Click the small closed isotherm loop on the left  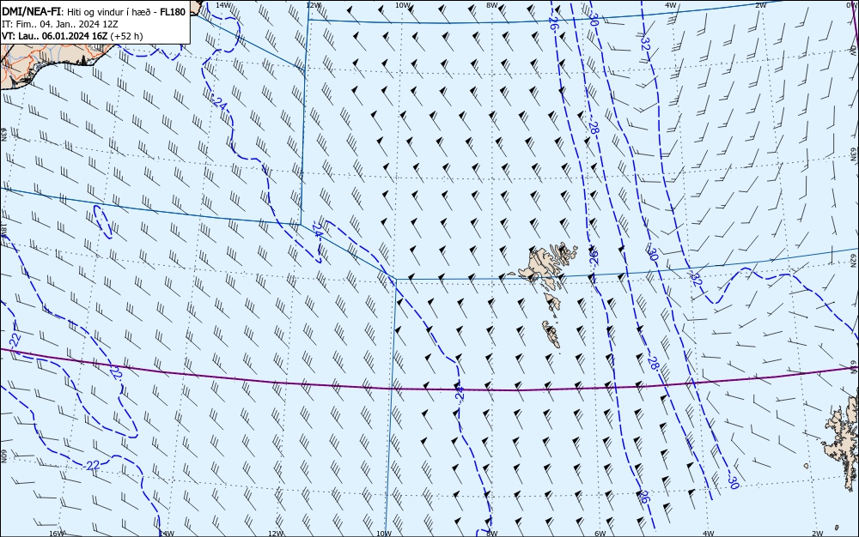(103, 221)
